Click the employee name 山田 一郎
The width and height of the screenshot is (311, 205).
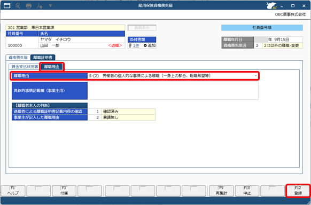(50, 45)
